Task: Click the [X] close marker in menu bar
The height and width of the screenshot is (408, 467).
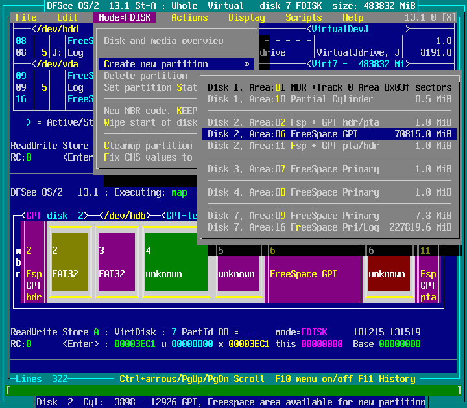Action: 448,17
